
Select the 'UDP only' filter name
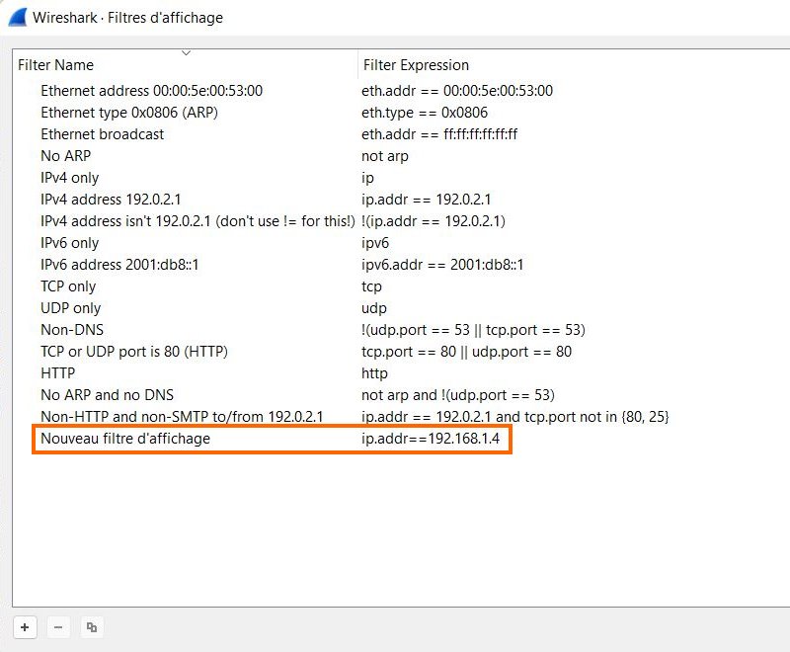click(x=70, y=307)
